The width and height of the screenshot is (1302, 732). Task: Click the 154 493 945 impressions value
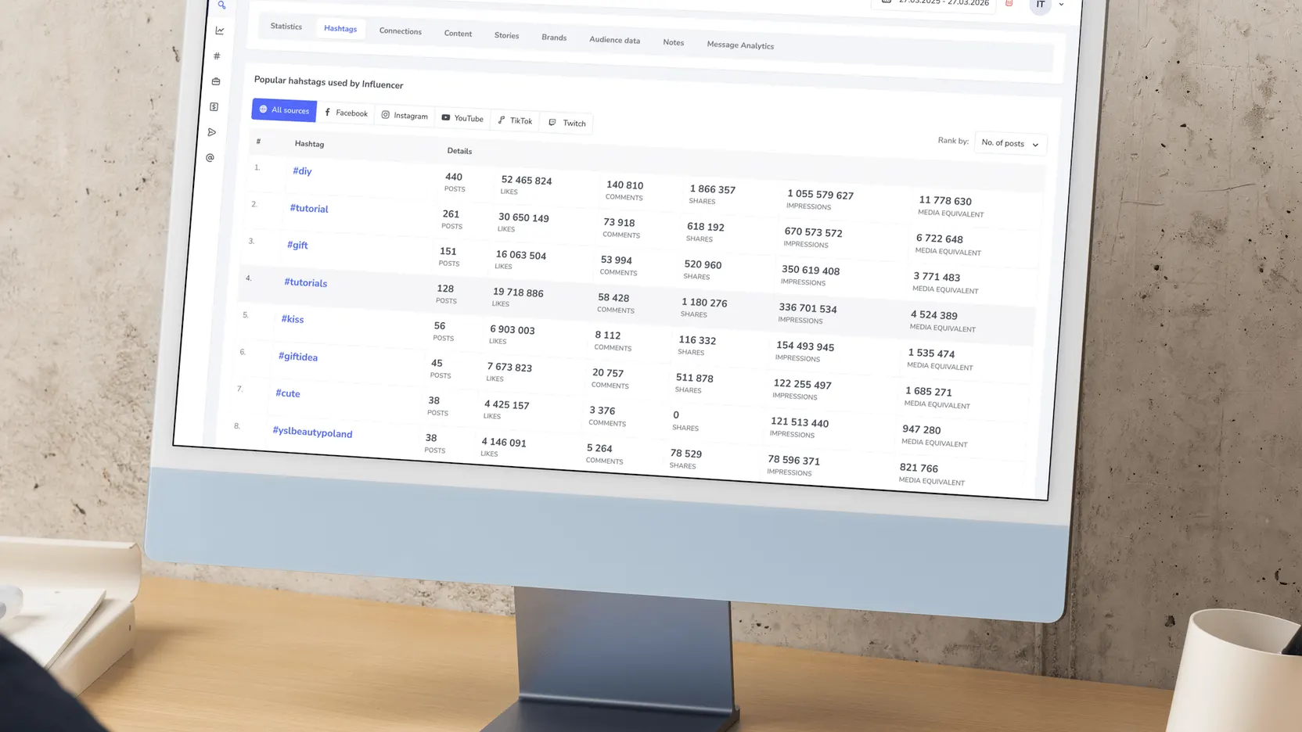tap(805, 346)
